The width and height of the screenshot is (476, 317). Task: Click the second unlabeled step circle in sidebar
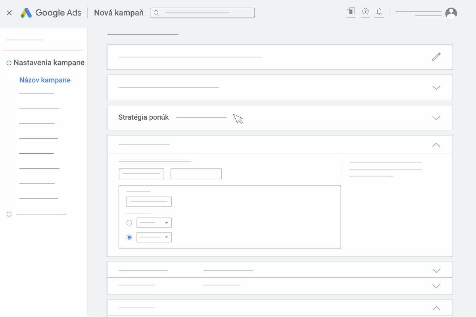pos(9,214)
